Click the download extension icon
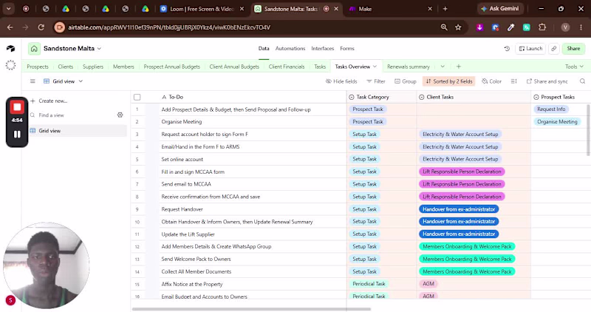The height and width of the screenshot is (312, 591). click(479, 27)
